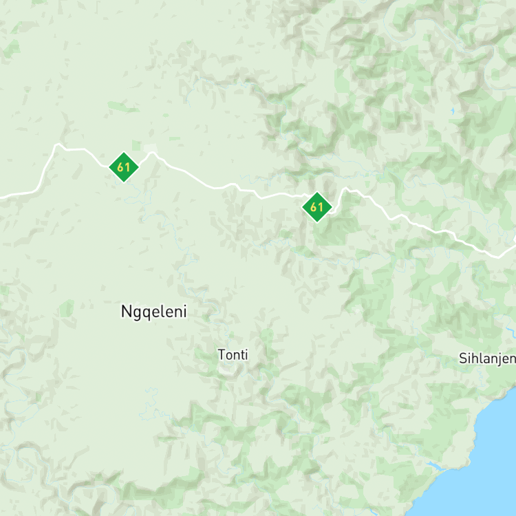Select the Ngqeleni town label

[x=154, y=312]
